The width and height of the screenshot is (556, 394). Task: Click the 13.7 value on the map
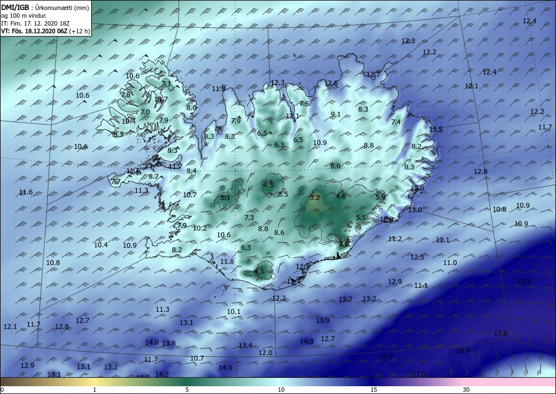pos(345,300)
